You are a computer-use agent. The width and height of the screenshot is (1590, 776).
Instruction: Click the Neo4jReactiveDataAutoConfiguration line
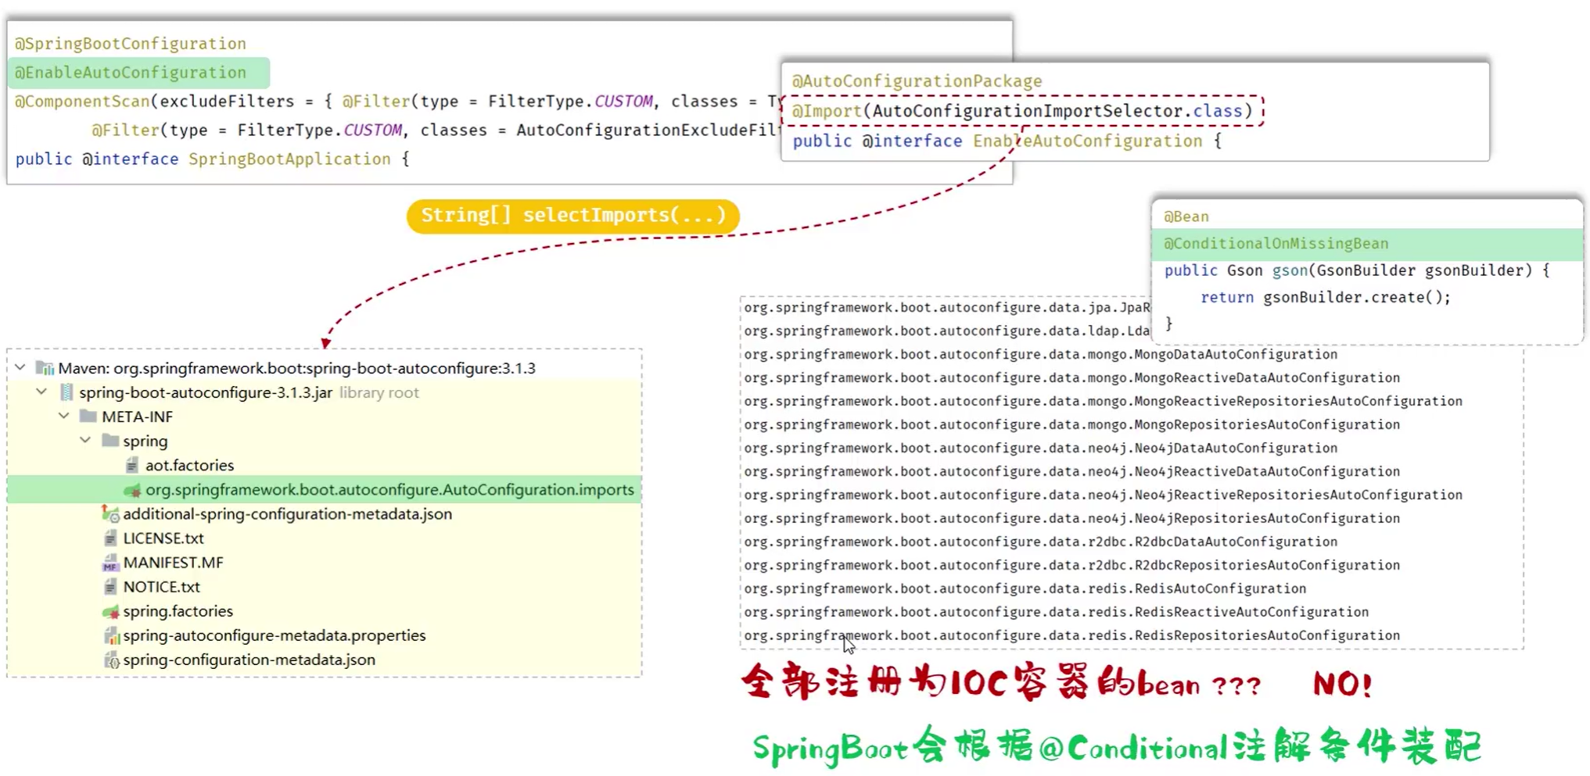click(1072, 471)
